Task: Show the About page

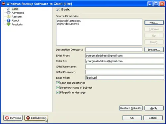Action: (x=15, y=21)
